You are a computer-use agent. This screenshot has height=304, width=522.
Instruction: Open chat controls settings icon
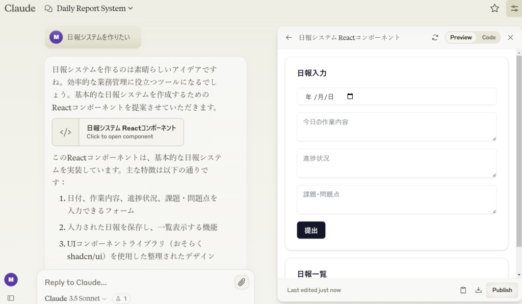(514, 8)
